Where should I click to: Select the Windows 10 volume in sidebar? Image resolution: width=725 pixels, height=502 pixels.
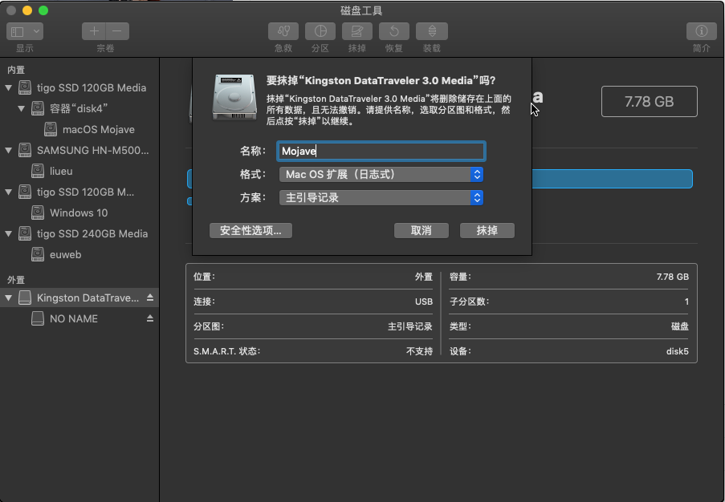coord(80,213)
